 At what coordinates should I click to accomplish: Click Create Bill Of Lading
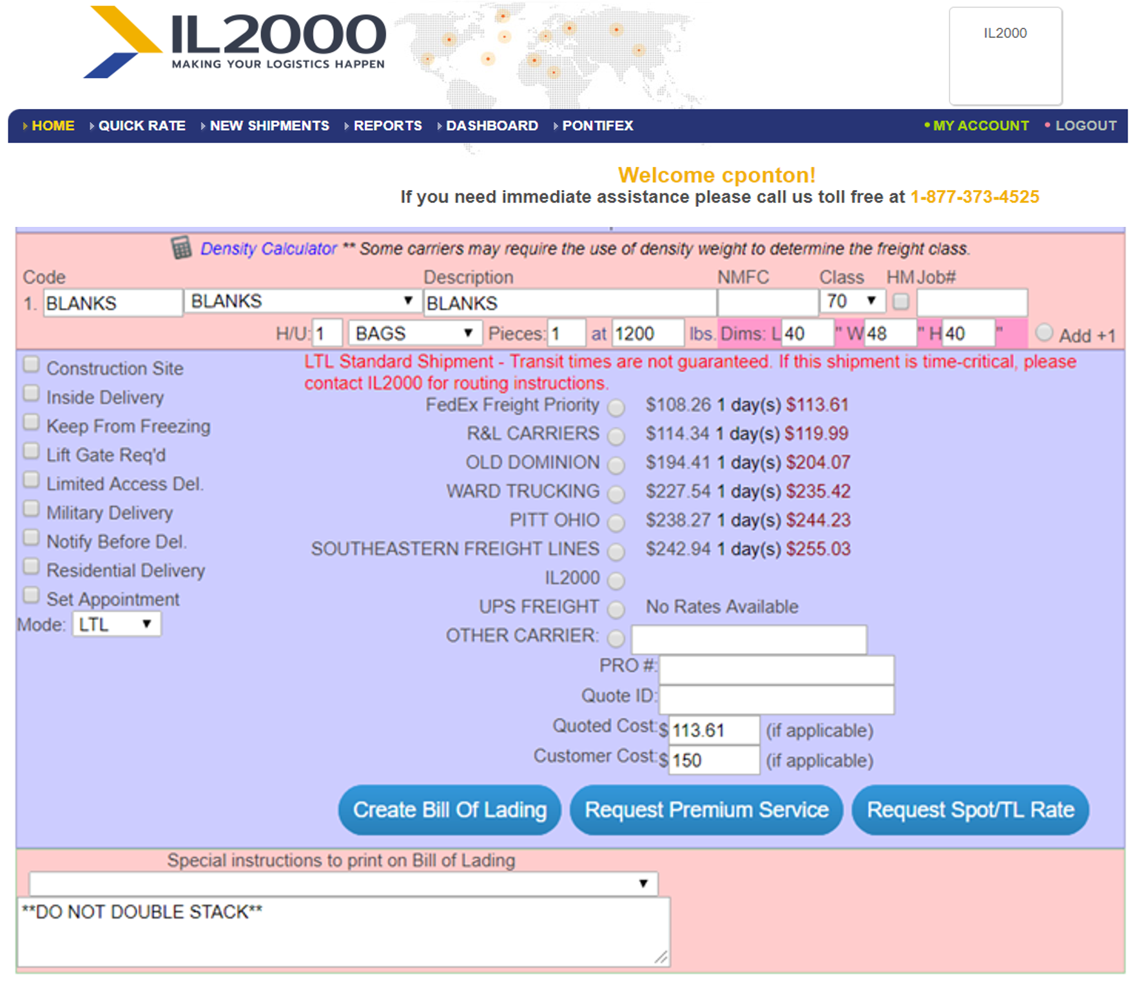point(450,810)
